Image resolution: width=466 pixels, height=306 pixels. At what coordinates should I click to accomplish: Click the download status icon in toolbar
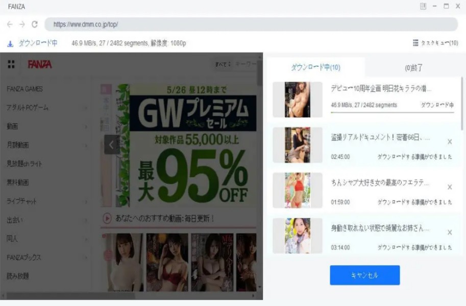coord(10,44)
